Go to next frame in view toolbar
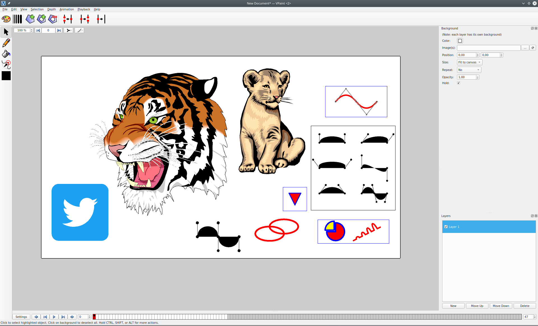The height and width of the screenshot is (326, 538). click(x=59, y=30)
